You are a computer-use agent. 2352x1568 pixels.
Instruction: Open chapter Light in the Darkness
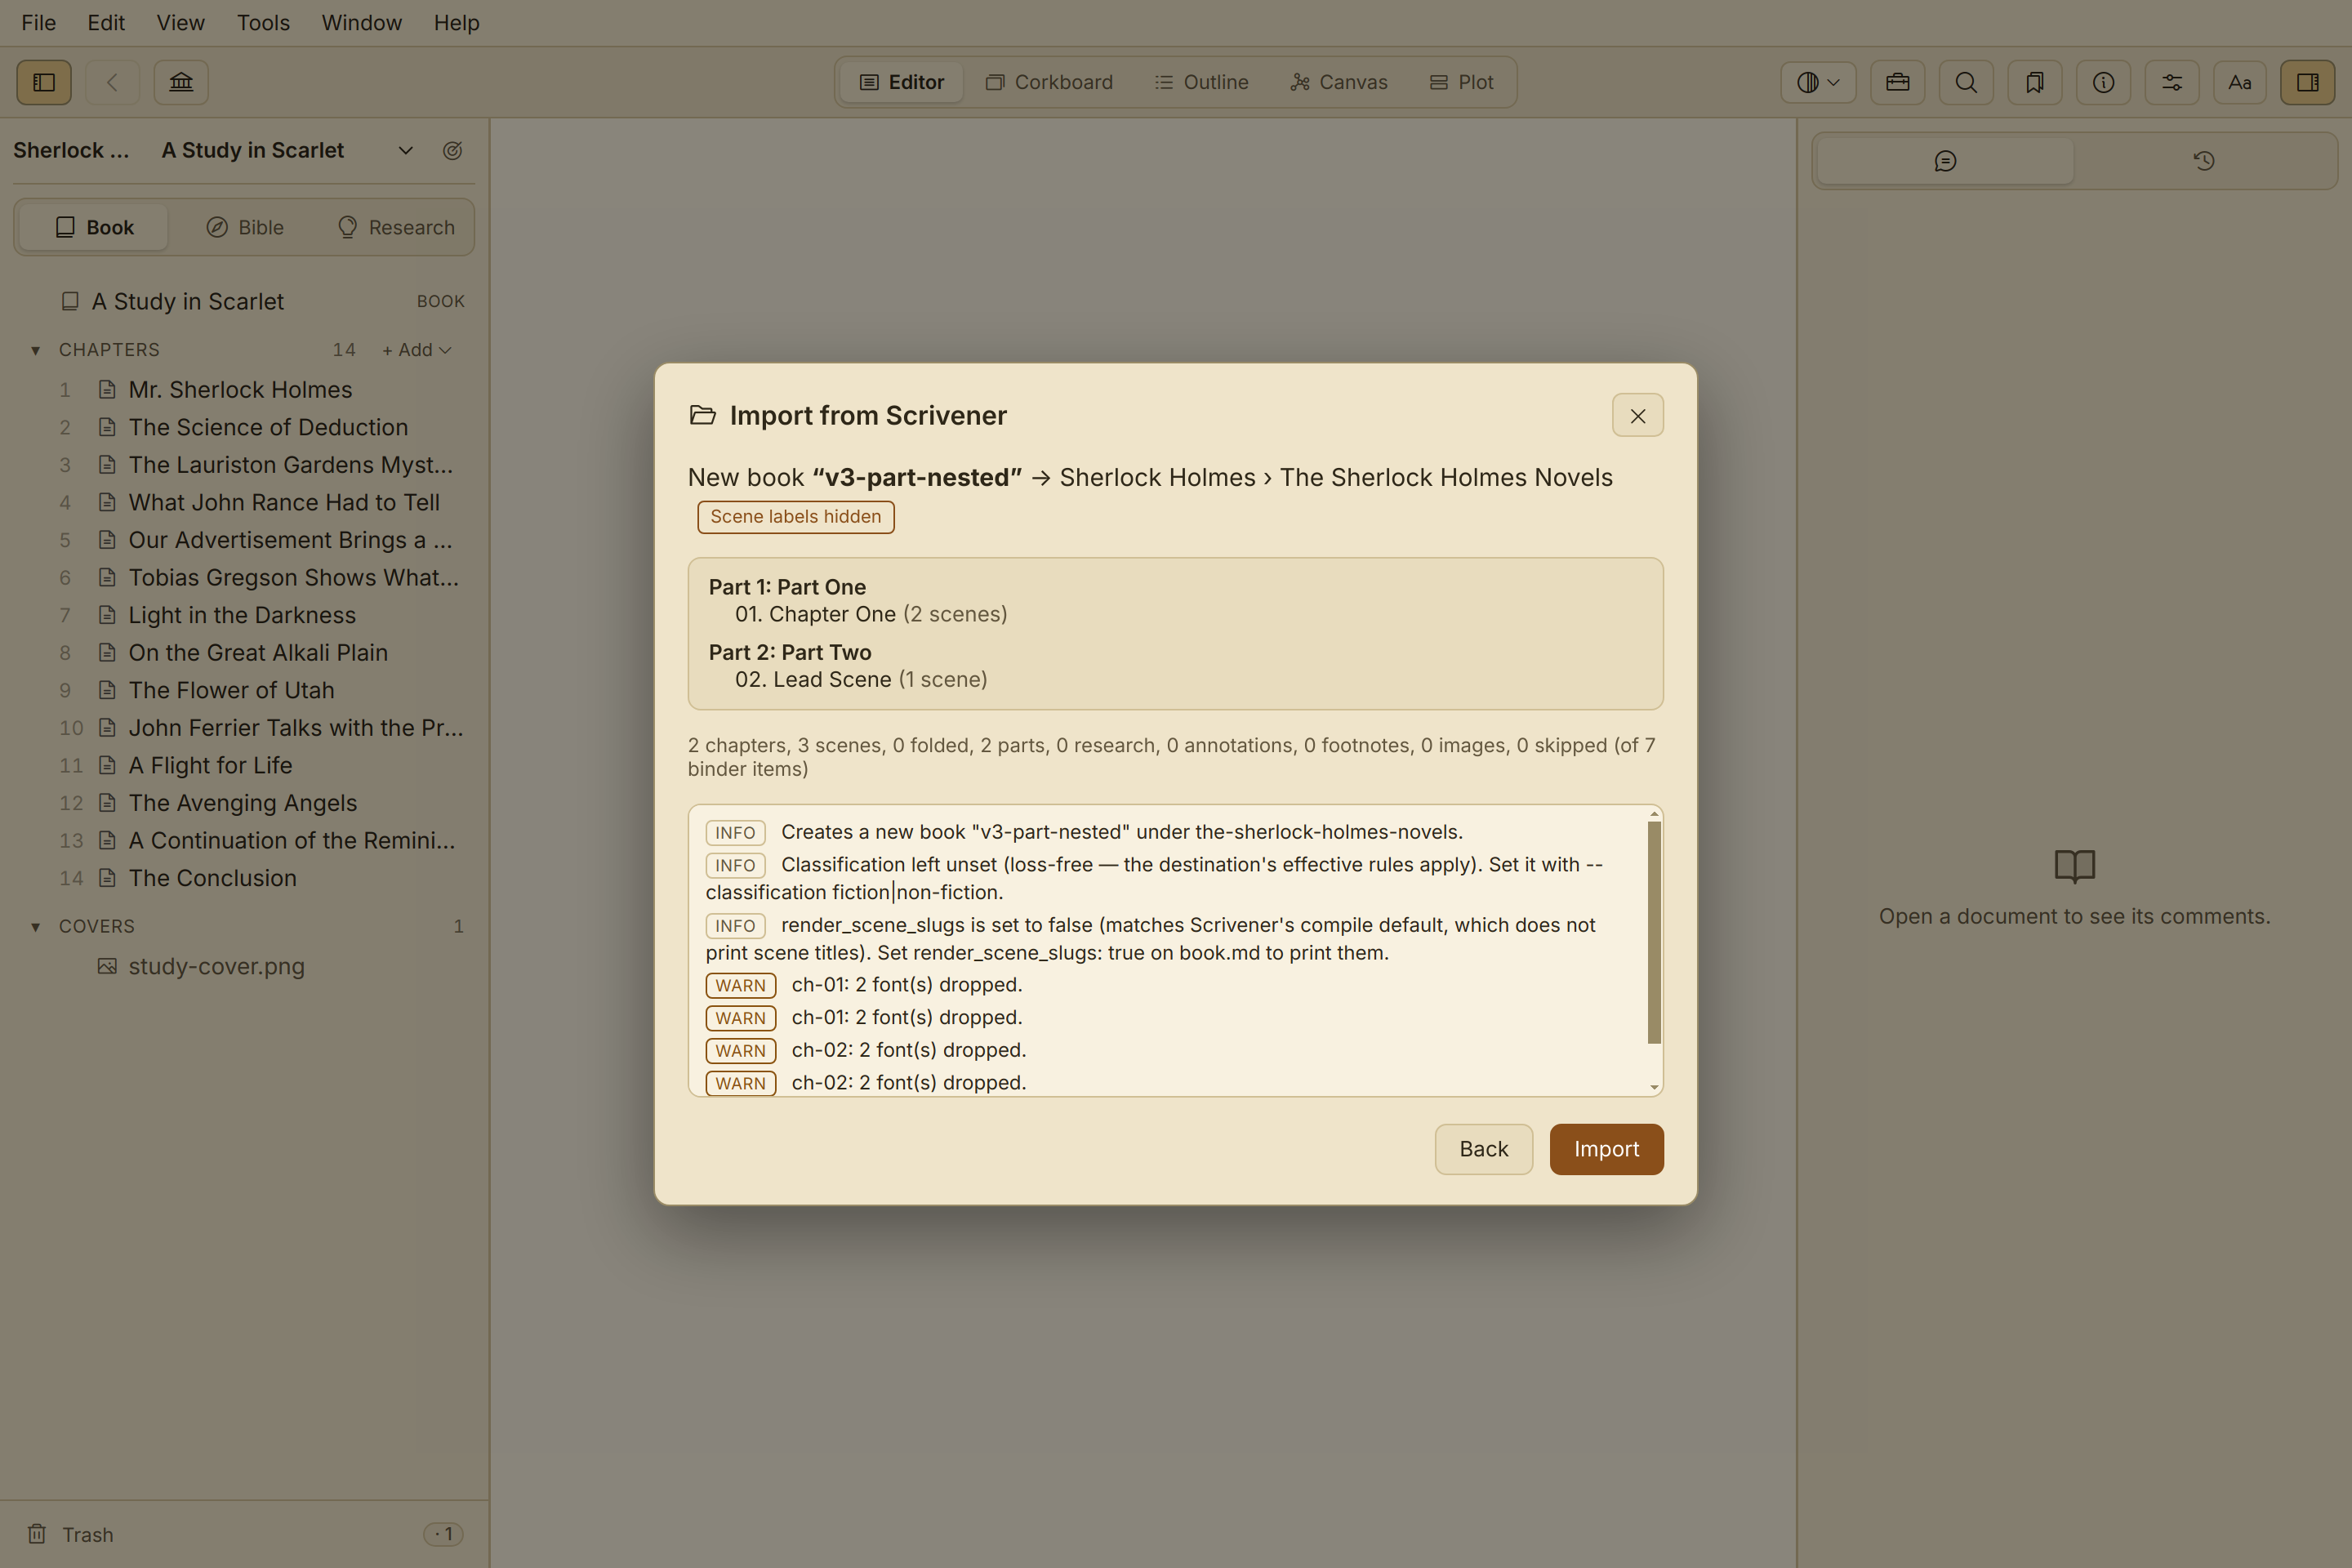(x=244, y=615)
